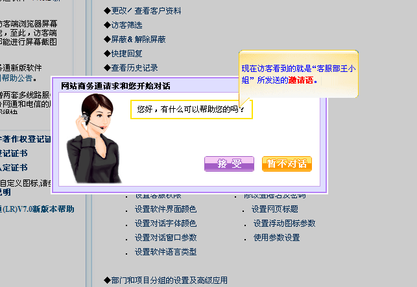Click the 暂不对话 decline button

[287, 164]
